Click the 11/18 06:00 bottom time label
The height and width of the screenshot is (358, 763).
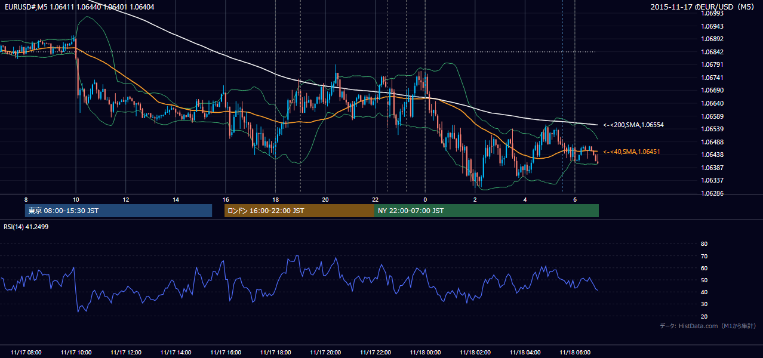(574, 353)
